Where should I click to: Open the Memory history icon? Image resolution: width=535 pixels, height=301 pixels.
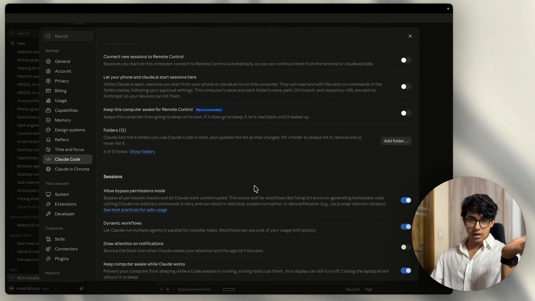(48, 120)
